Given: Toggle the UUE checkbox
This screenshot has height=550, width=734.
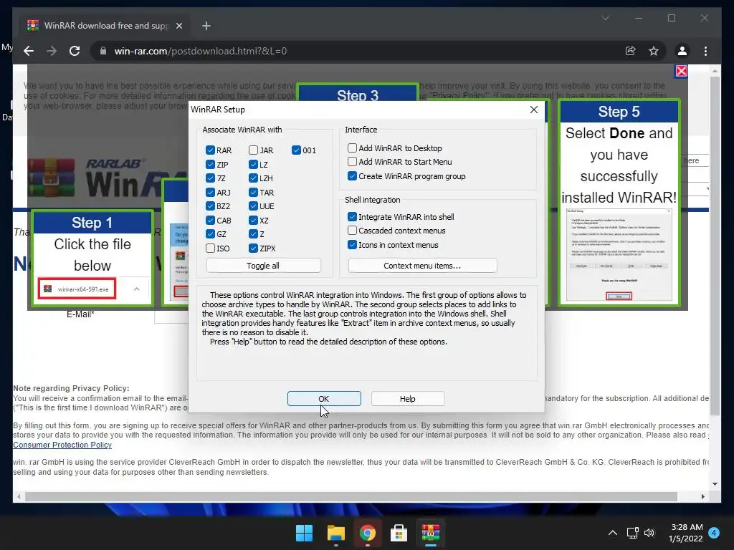Looking at the screenshot, I should coord(253,206).
